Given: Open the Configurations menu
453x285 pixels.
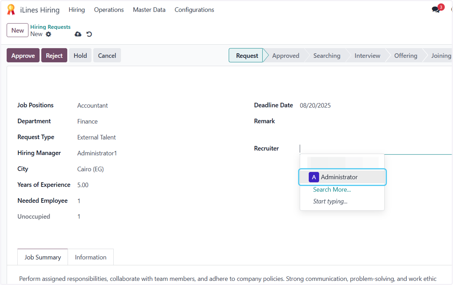Looking at the screenshot, I should (x=194, y=10).
